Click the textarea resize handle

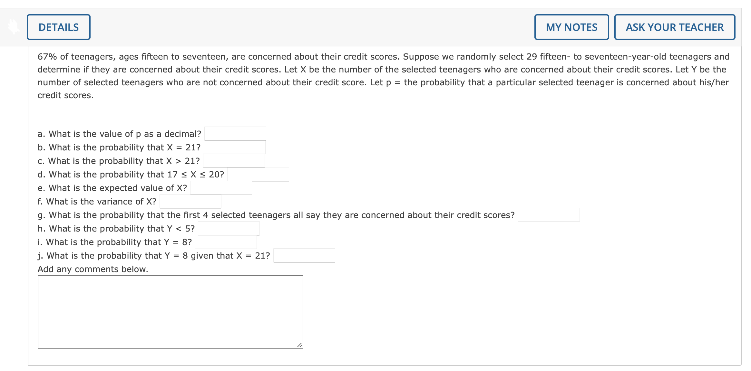pos(299,345)
